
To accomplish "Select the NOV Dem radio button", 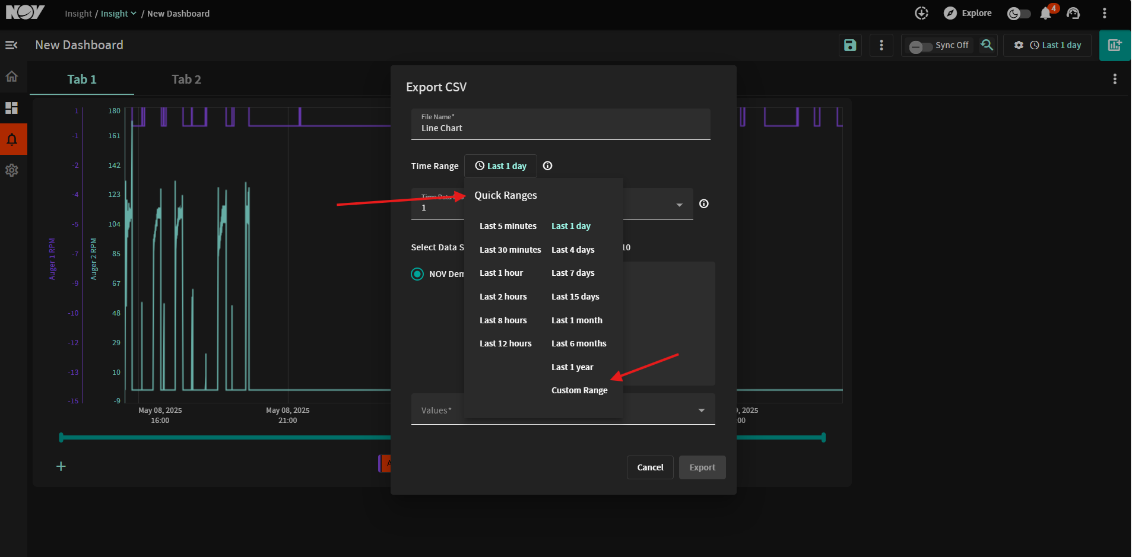I will (417, 274).
